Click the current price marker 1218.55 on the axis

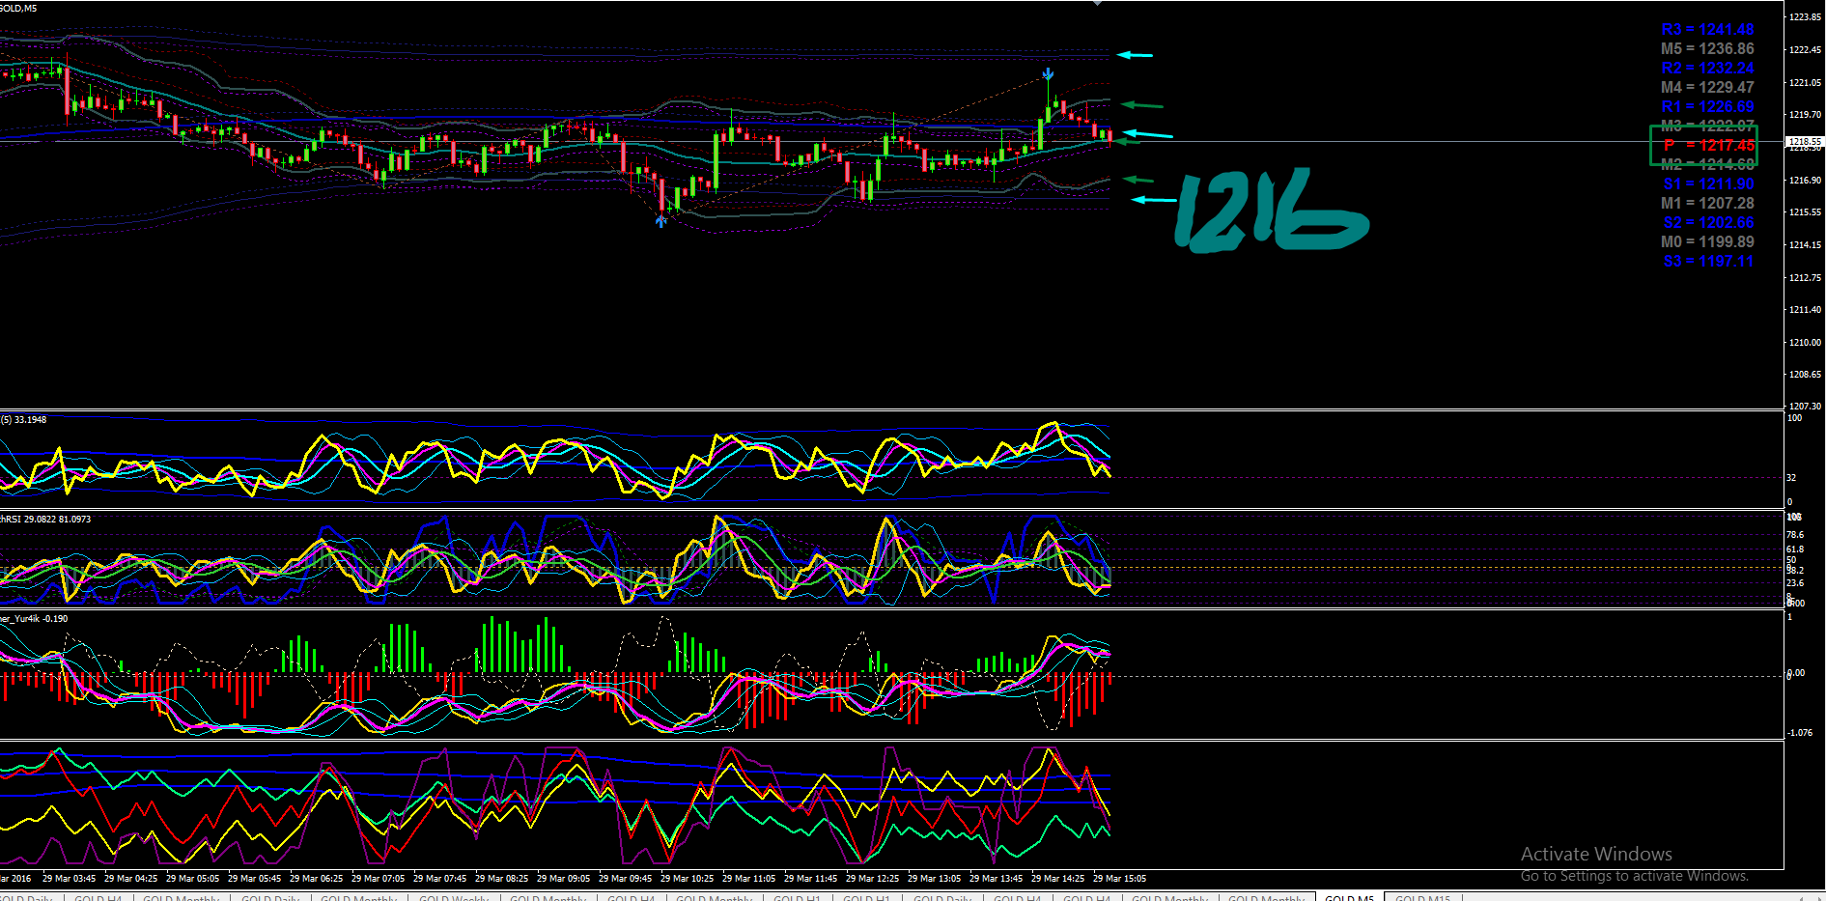(x=1805, y=142)
